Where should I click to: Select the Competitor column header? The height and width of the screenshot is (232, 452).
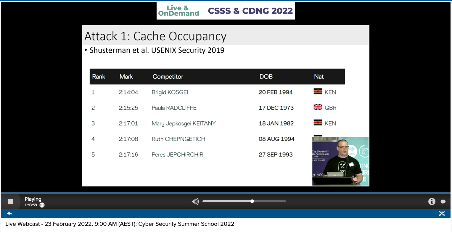(168, 77)
